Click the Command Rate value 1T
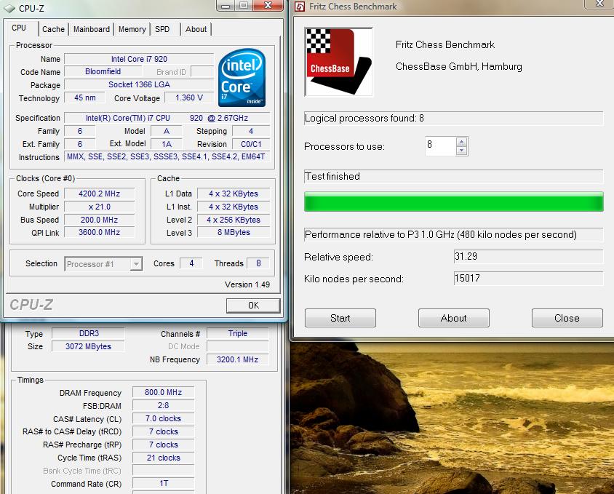The width and height of the screenshot is (614, 494). 163,483
